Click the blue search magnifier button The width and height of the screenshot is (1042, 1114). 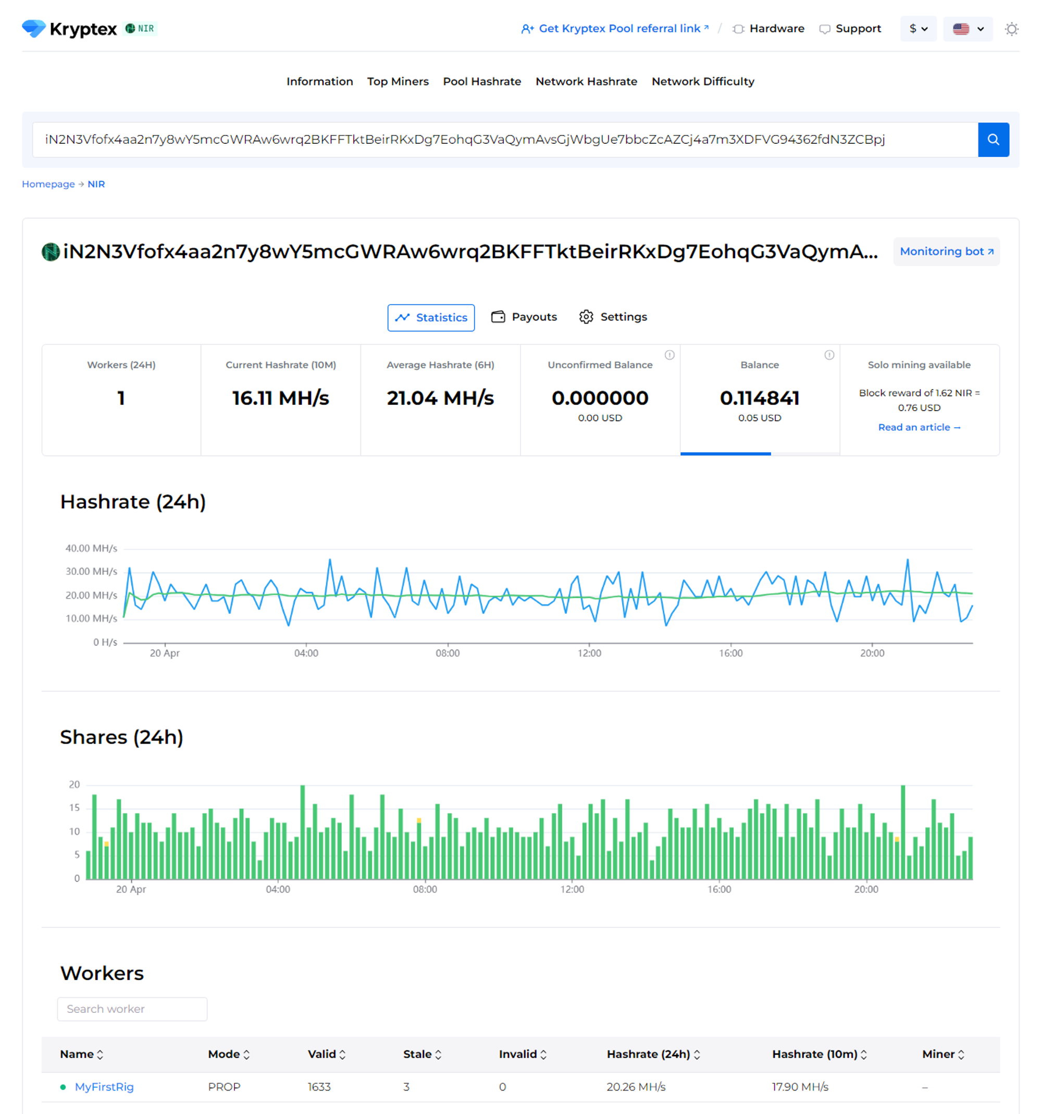click(993, 140)
